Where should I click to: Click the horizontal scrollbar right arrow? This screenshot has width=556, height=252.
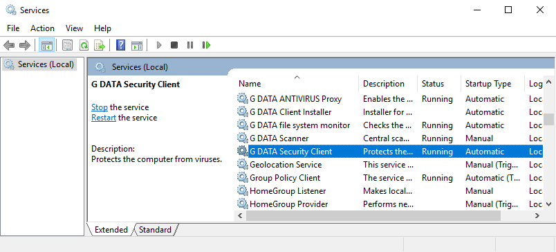537,215
